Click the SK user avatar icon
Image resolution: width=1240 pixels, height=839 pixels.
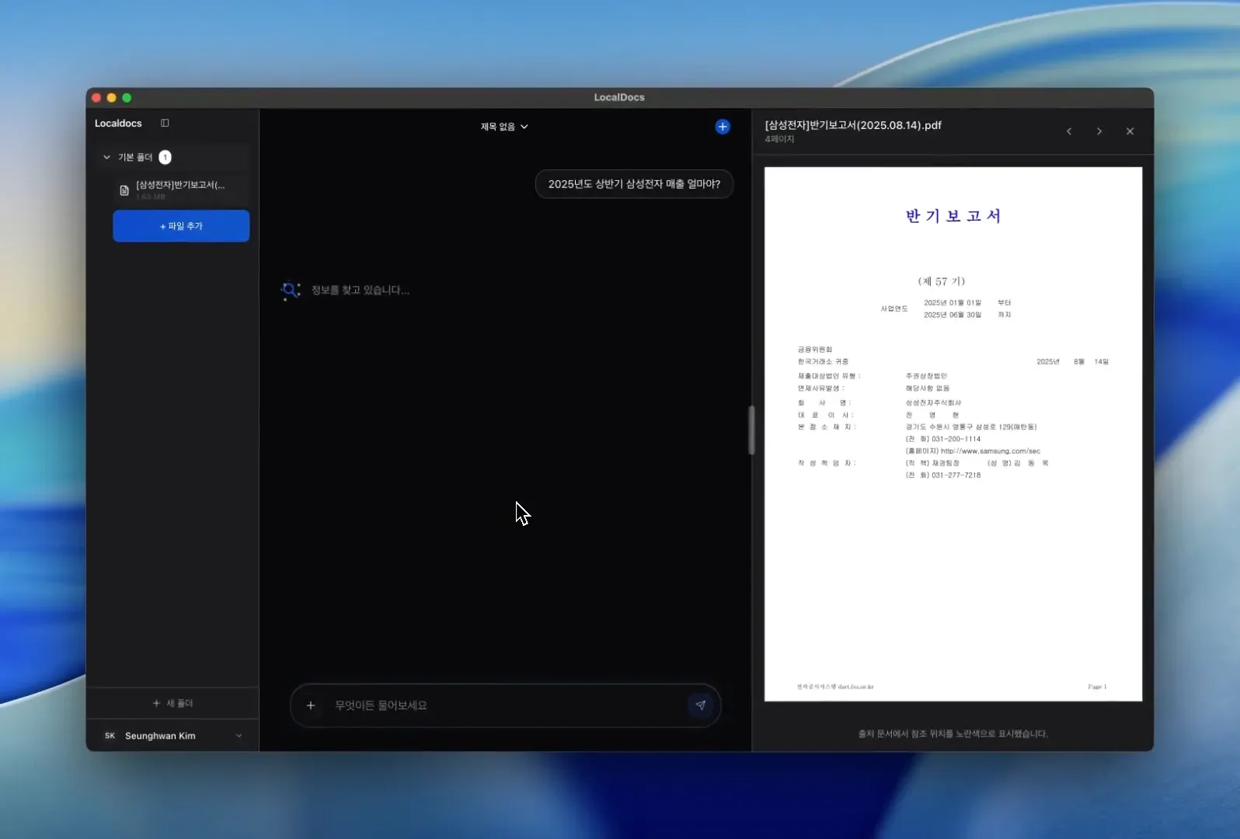point(110,736)
